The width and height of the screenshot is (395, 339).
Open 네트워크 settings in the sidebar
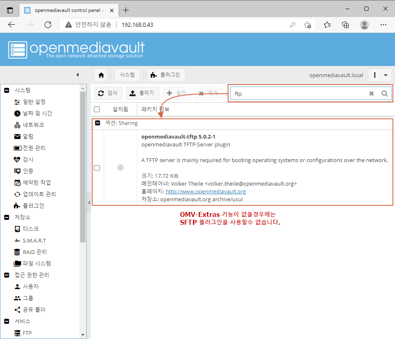tap(29, 125)
